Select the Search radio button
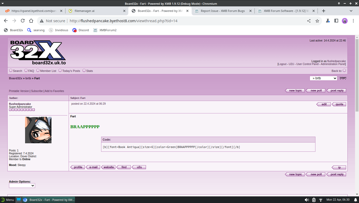The image size is (359, 203). [x=11, y=71]
